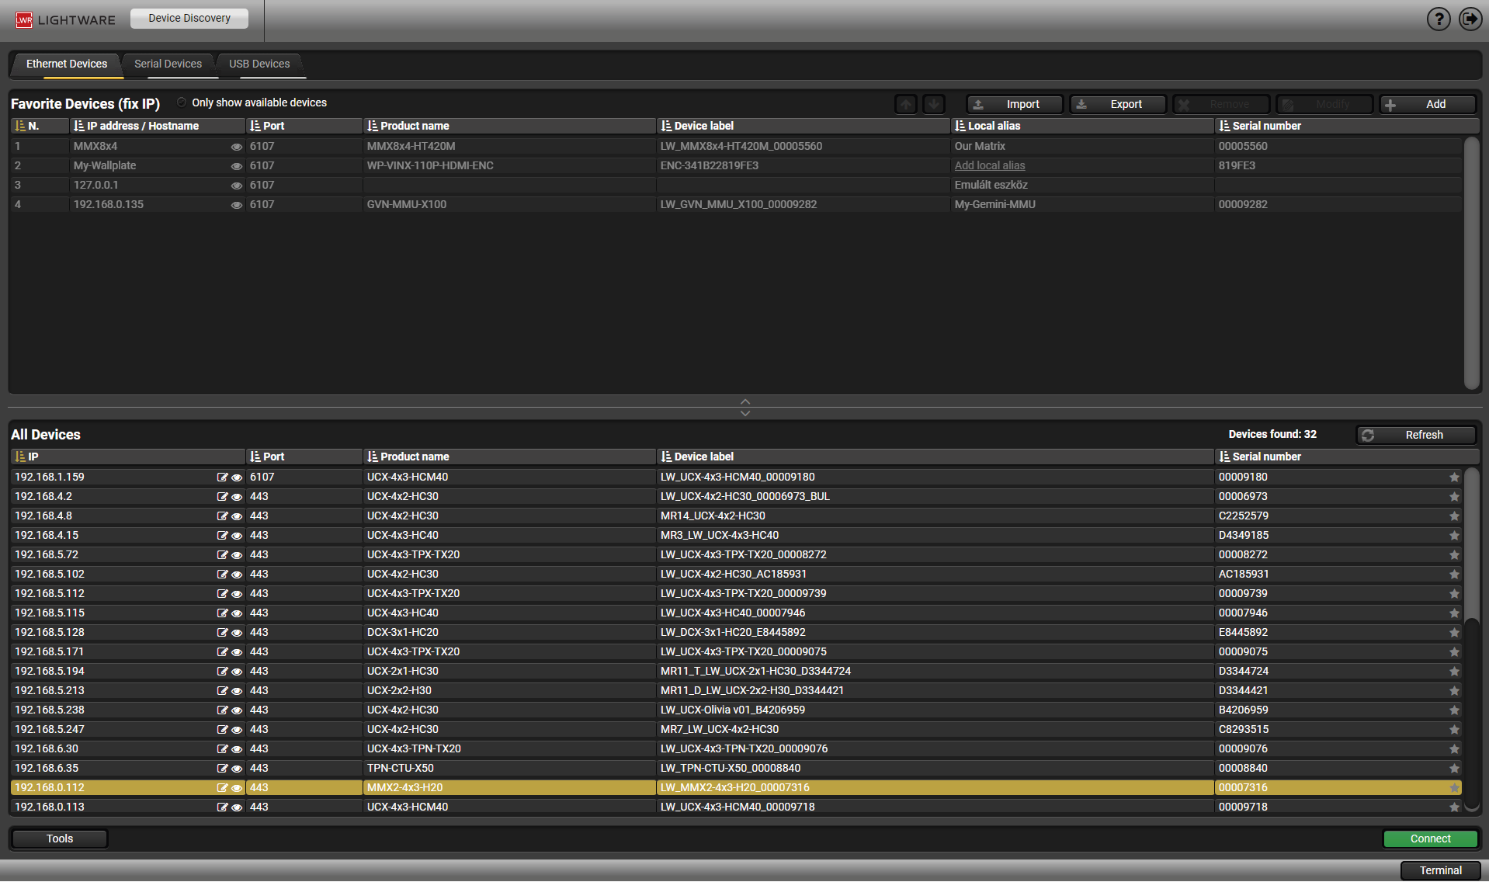1489x882 pixels.
Task: Open the Tools menu button
Action: [x=60, y=839]
